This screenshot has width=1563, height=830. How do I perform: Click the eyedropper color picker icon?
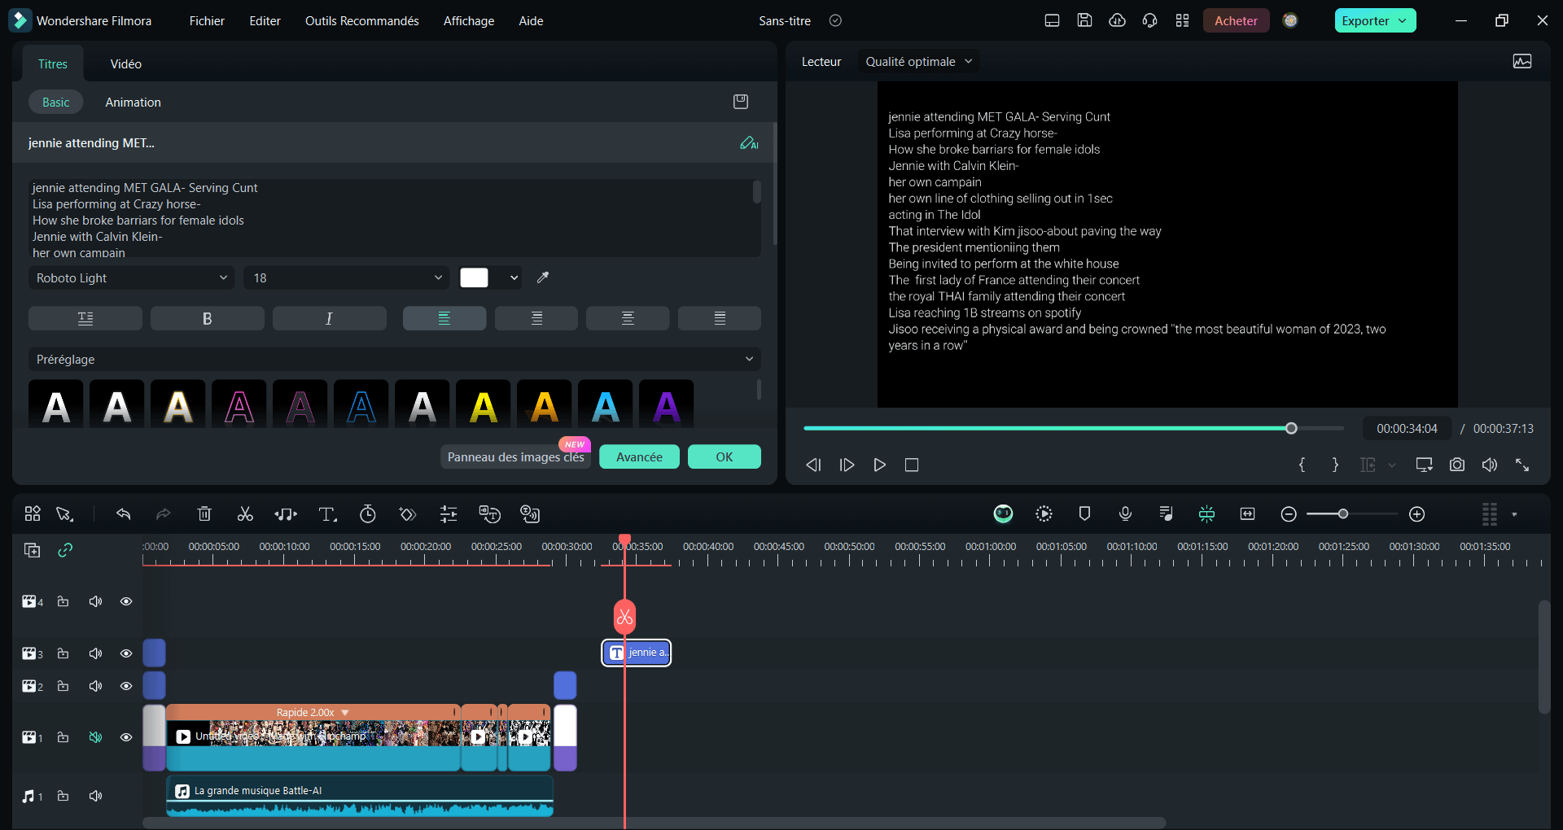pos(543,277)
